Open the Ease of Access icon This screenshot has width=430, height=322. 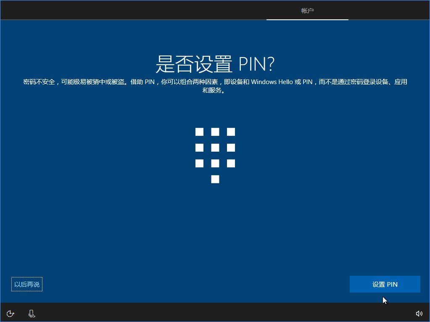11,313
